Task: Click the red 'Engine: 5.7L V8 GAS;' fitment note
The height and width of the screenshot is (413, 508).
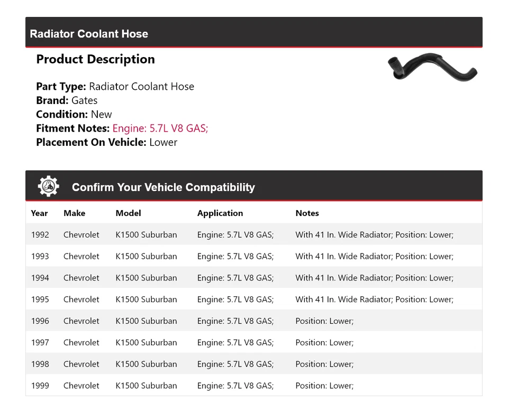Action: point(160,128)
